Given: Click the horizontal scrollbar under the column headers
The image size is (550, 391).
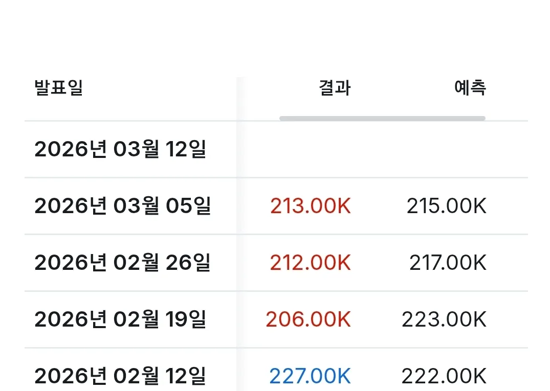Looking at the screenshot, I should coord(382,119).
